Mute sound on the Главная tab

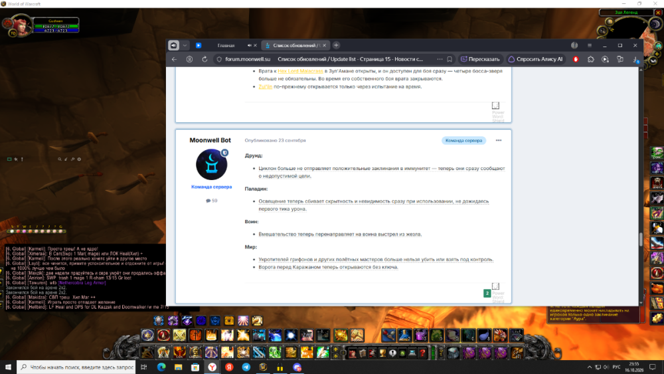pyautogui.click(x=250, y=45)
